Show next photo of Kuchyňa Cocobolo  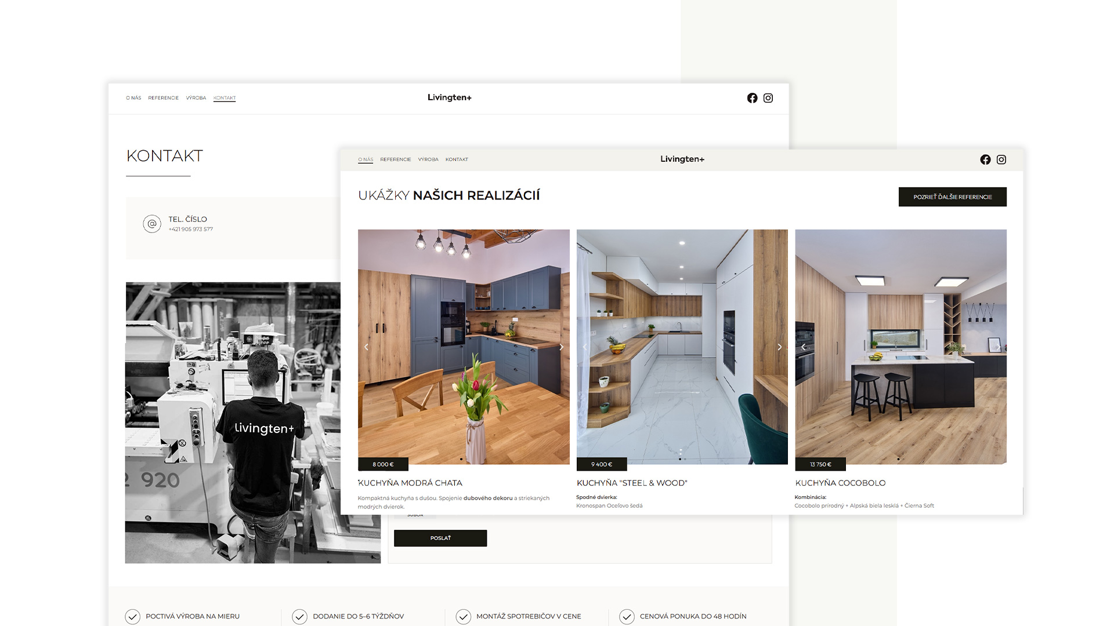(998, 347)
